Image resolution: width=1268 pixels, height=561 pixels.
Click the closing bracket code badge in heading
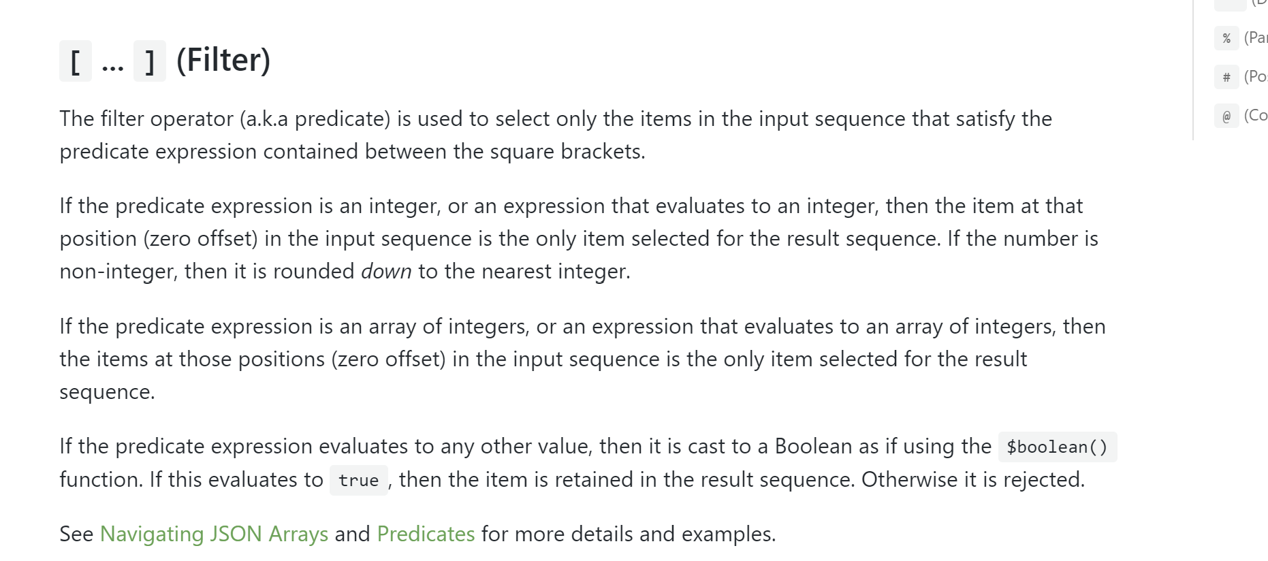click(x=150, y=61)
